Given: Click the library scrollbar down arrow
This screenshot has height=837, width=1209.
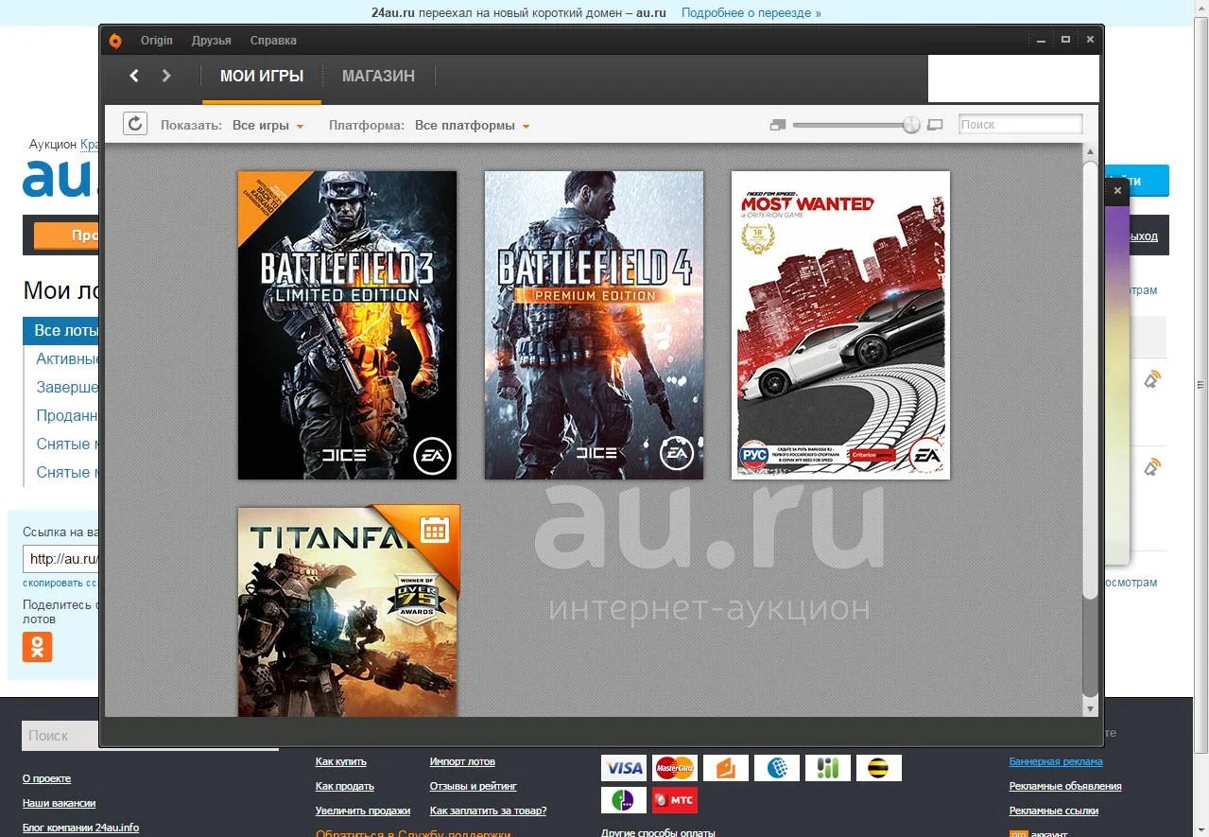Looking at the screenshot, I should (1091, 708).
